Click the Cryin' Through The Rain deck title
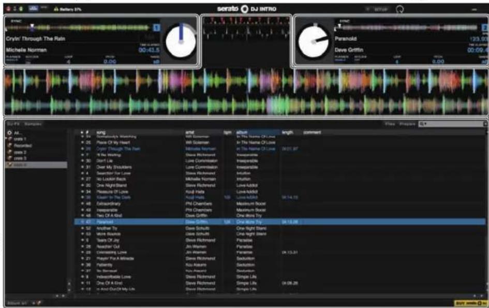This screenshot has height=308, width=489. pyautogui.click(x=36, y=39)
